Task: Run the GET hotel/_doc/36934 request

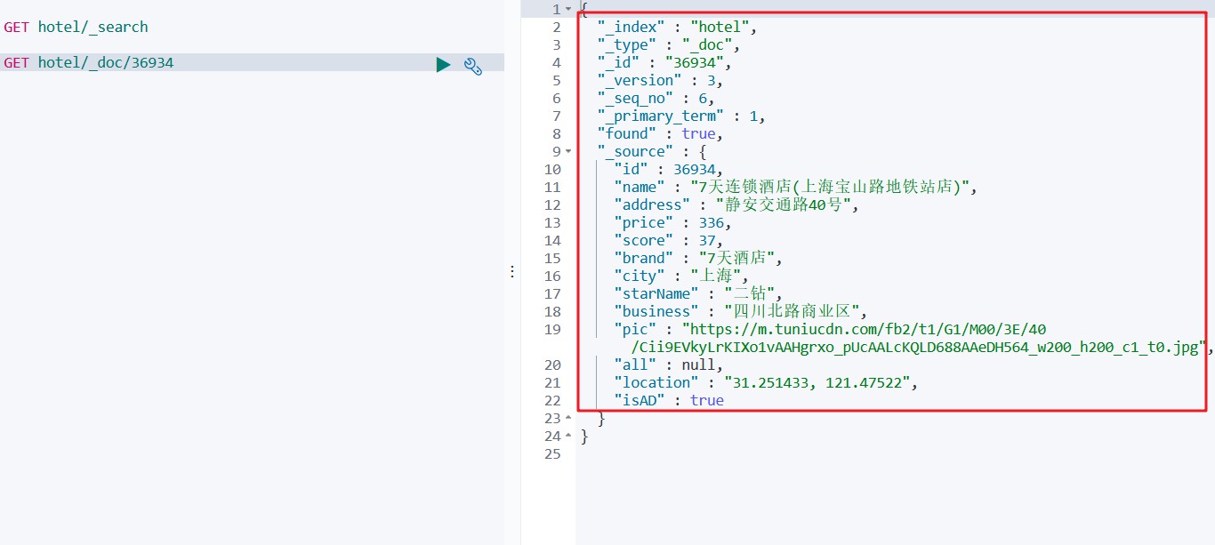Action: coord(443,64)
